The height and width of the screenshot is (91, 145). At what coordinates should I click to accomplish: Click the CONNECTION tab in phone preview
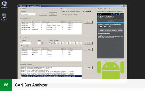pos(111,21)
